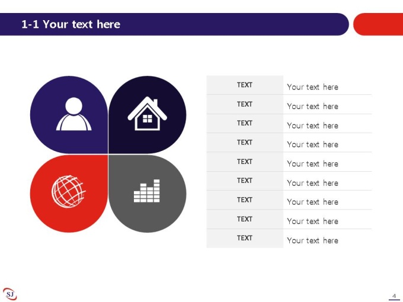Click the page number 4

coord(394,296)
